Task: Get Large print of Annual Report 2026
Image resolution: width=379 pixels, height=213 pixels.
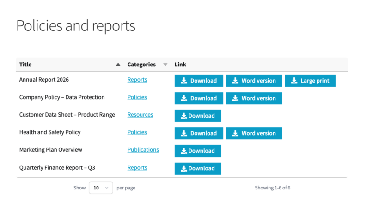Action: click(310, 81)
